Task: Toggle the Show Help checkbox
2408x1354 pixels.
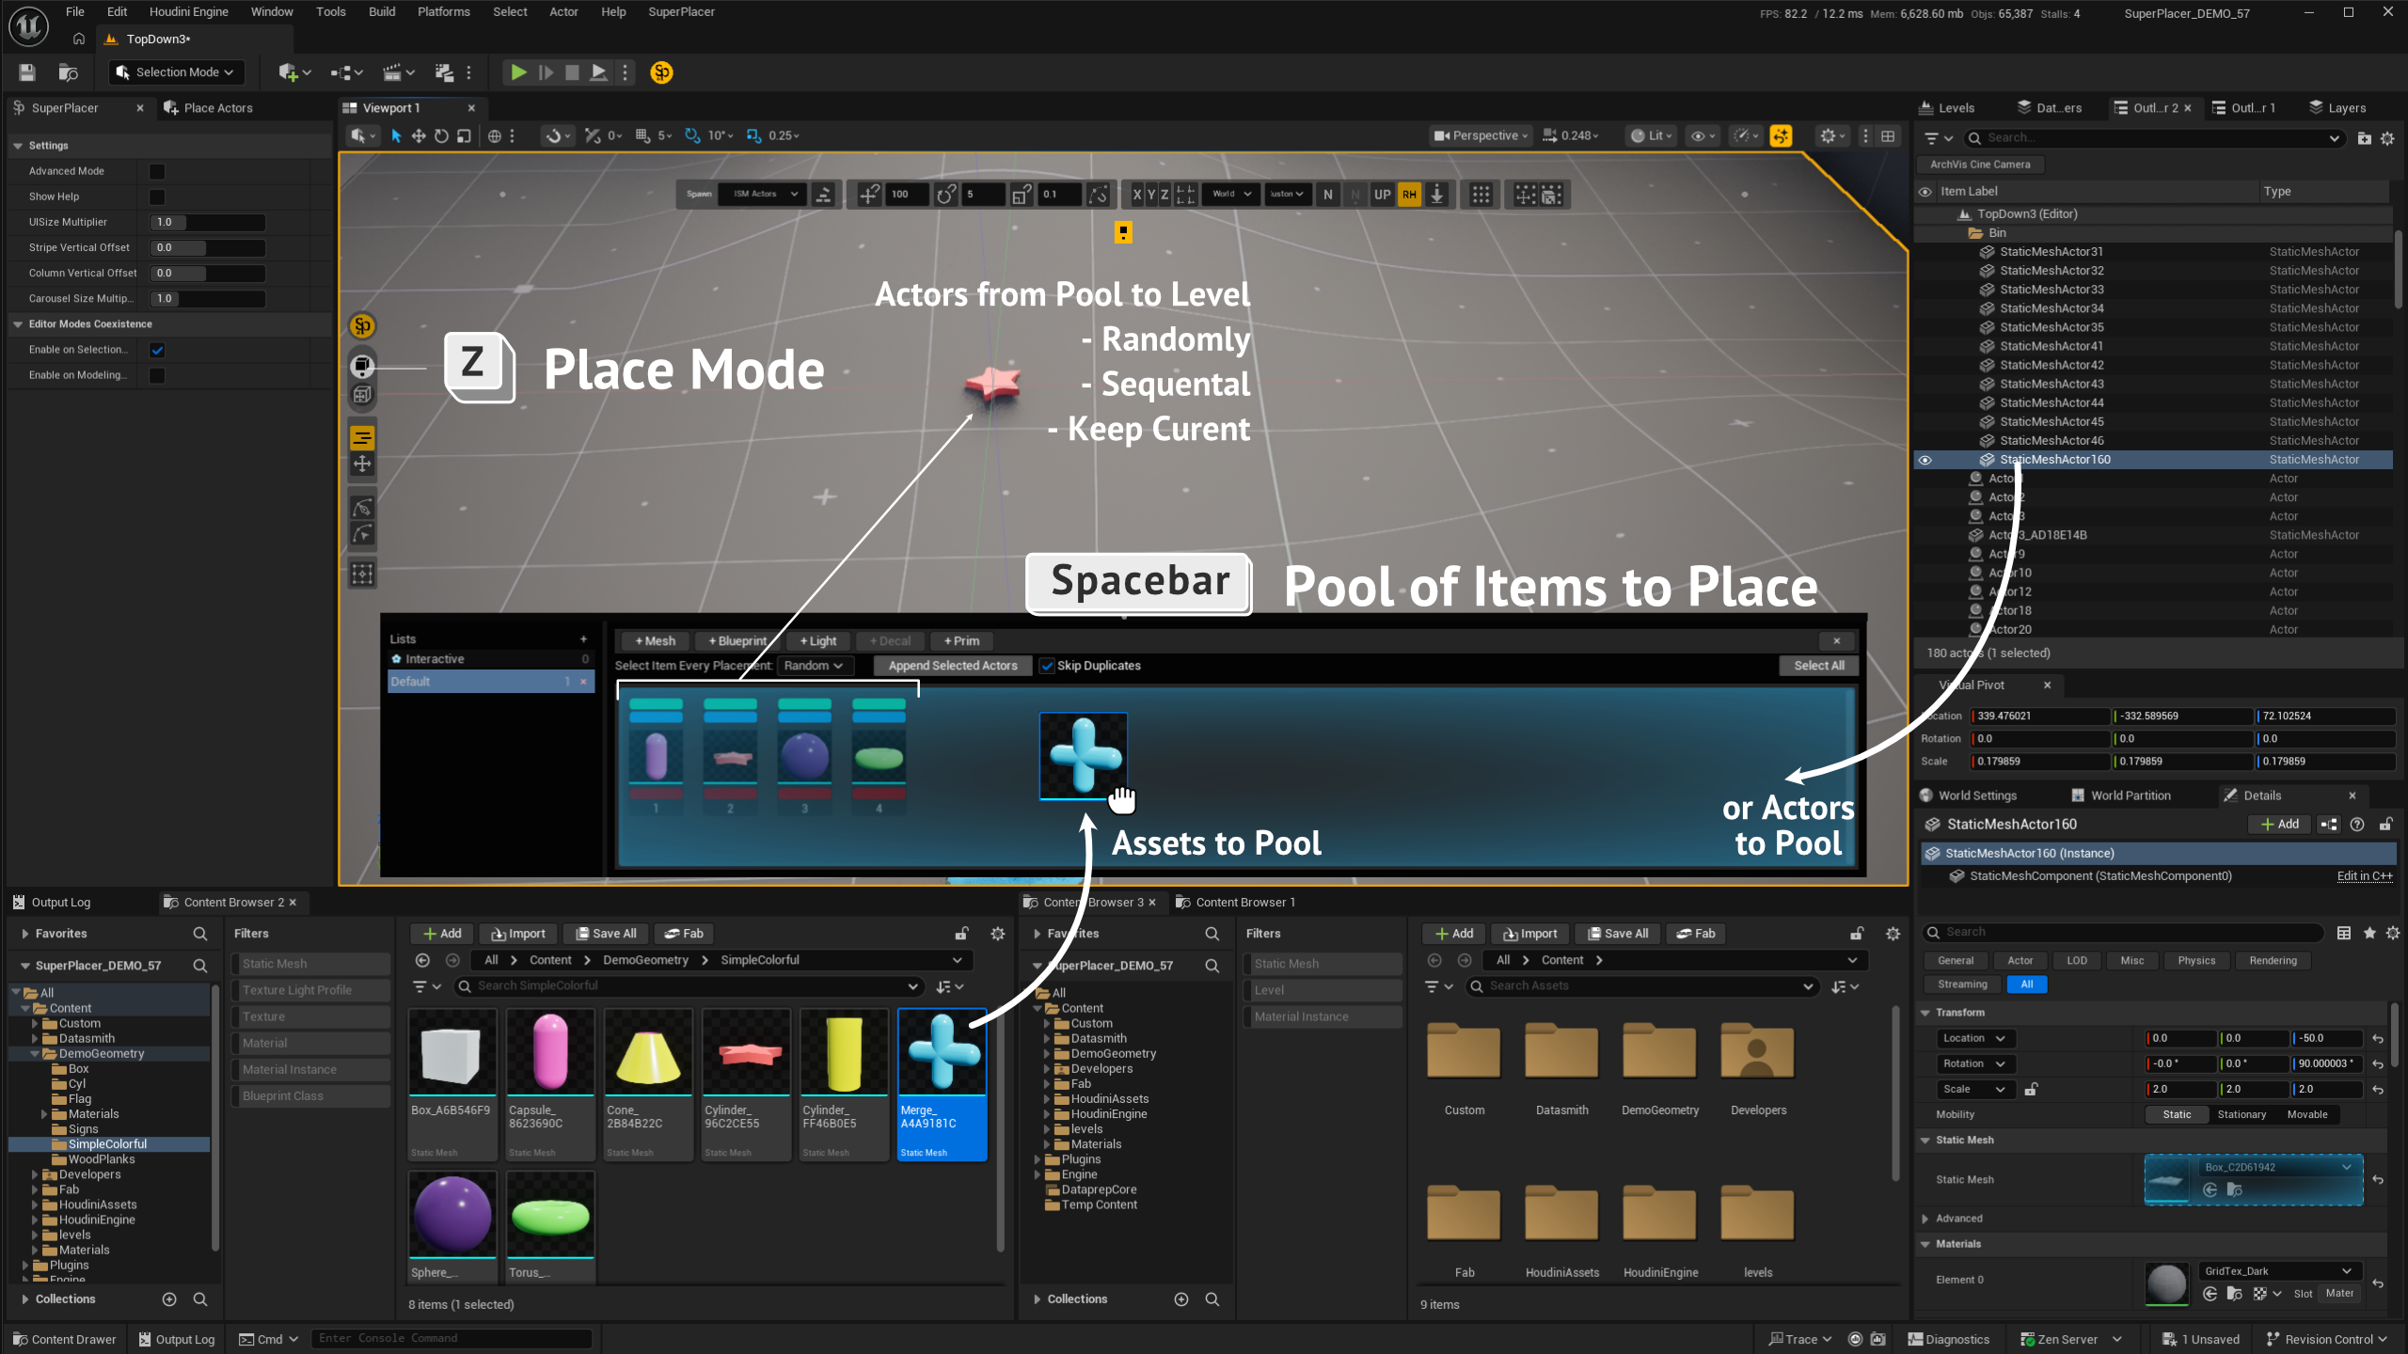Action: pos(157,197)
